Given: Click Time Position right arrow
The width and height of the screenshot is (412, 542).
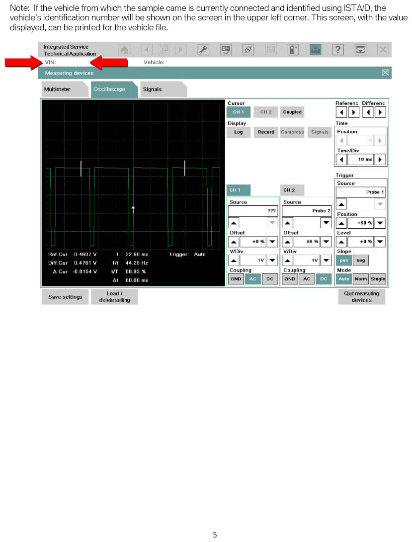Looking at the screenshot, I should [x=380, y=141].
